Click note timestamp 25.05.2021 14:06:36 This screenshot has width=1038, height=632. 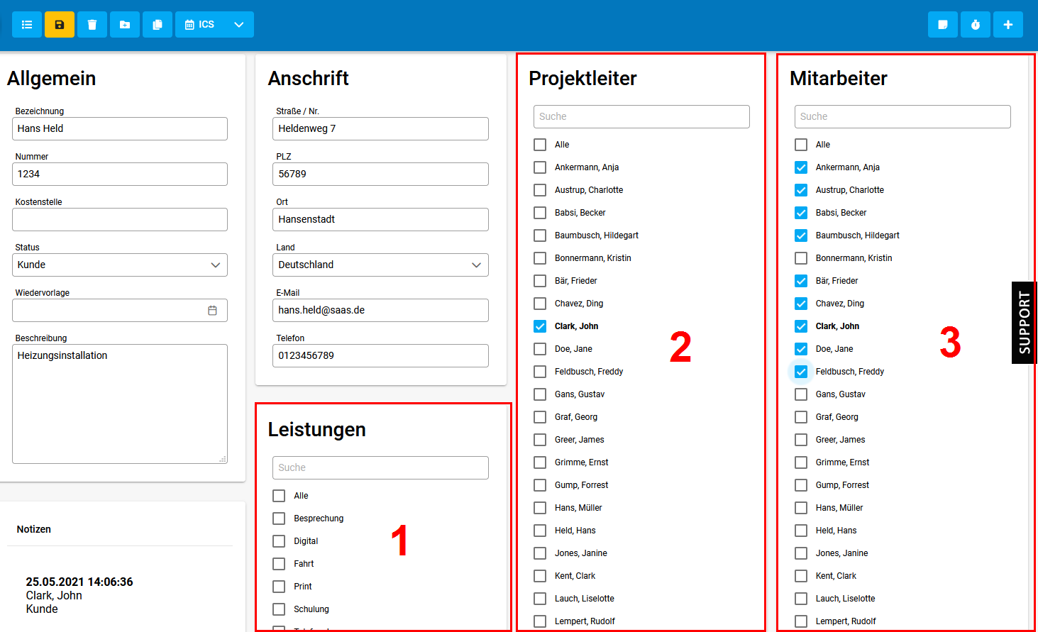coord(79,582)
